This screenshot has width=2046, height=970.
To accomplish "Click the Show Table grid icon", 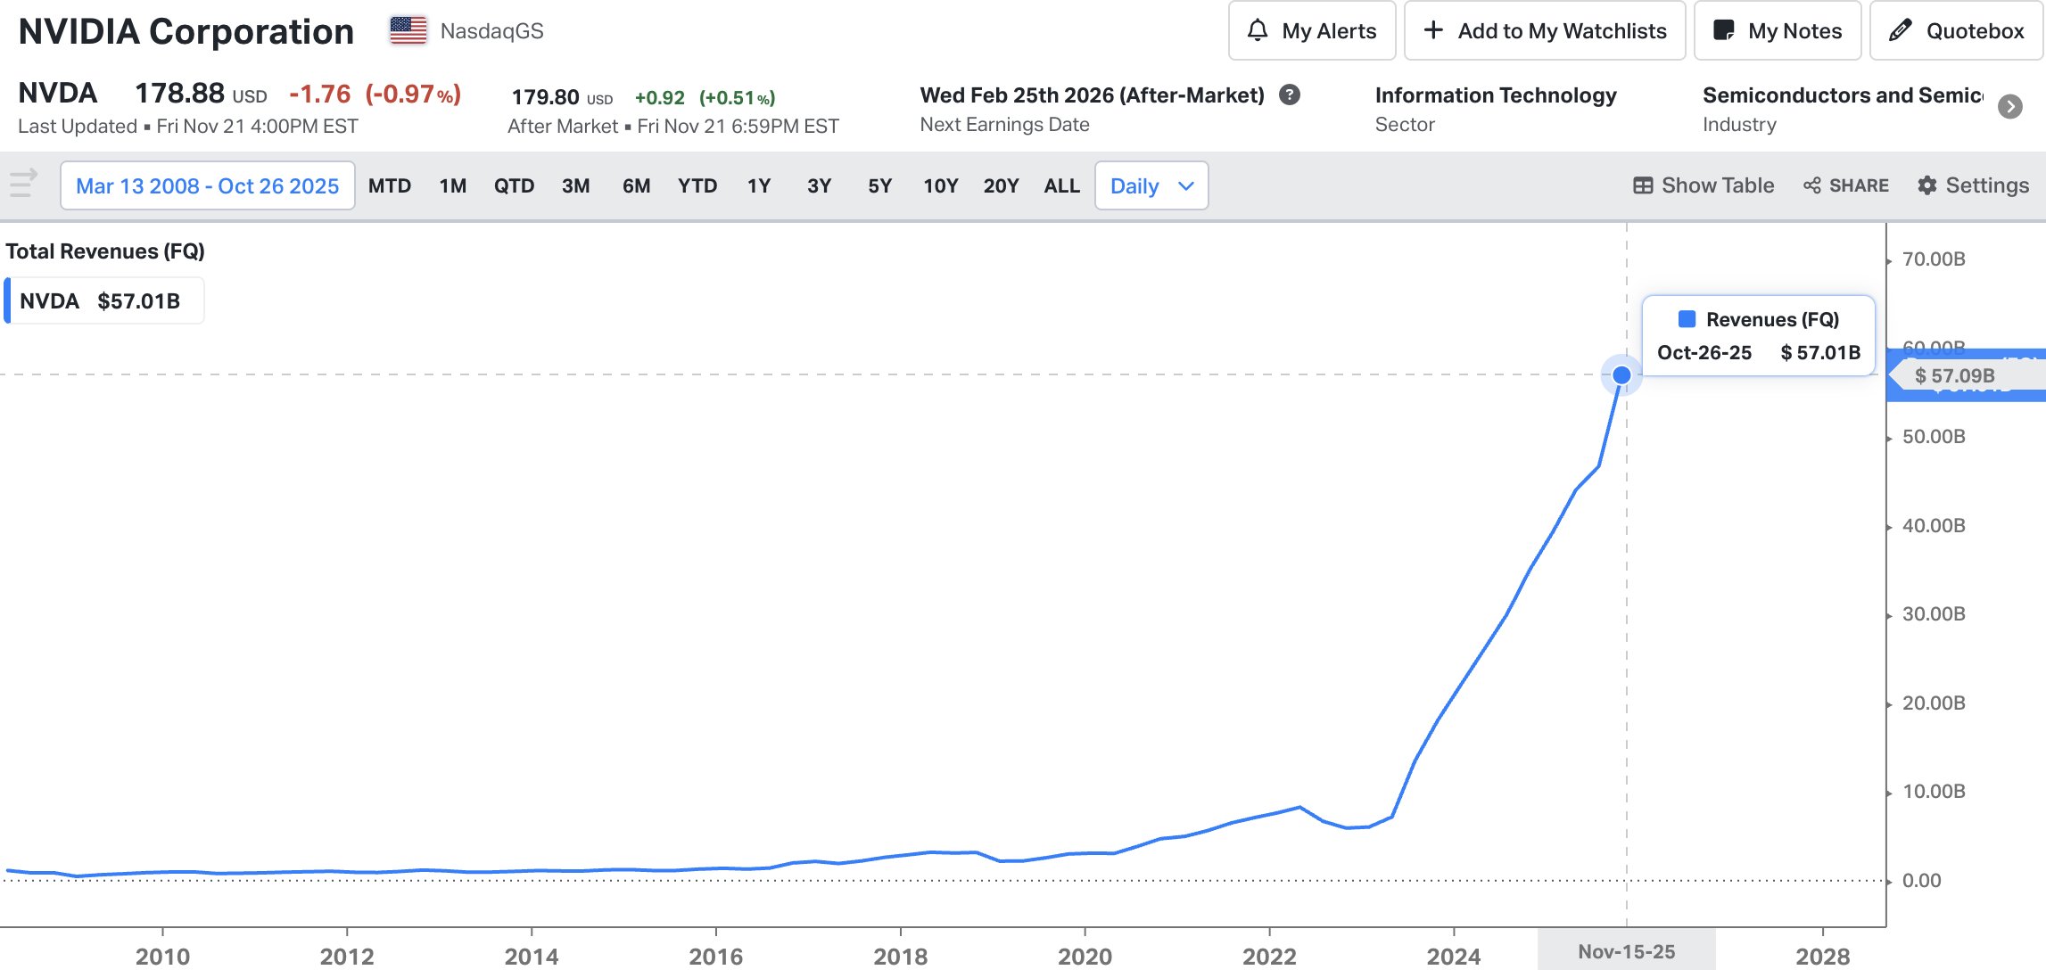I will (1643, 185).
